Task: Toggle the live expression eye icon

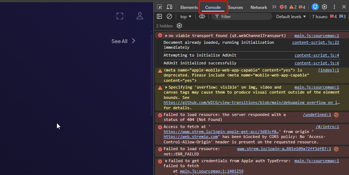Action: [x=202, y=16]
